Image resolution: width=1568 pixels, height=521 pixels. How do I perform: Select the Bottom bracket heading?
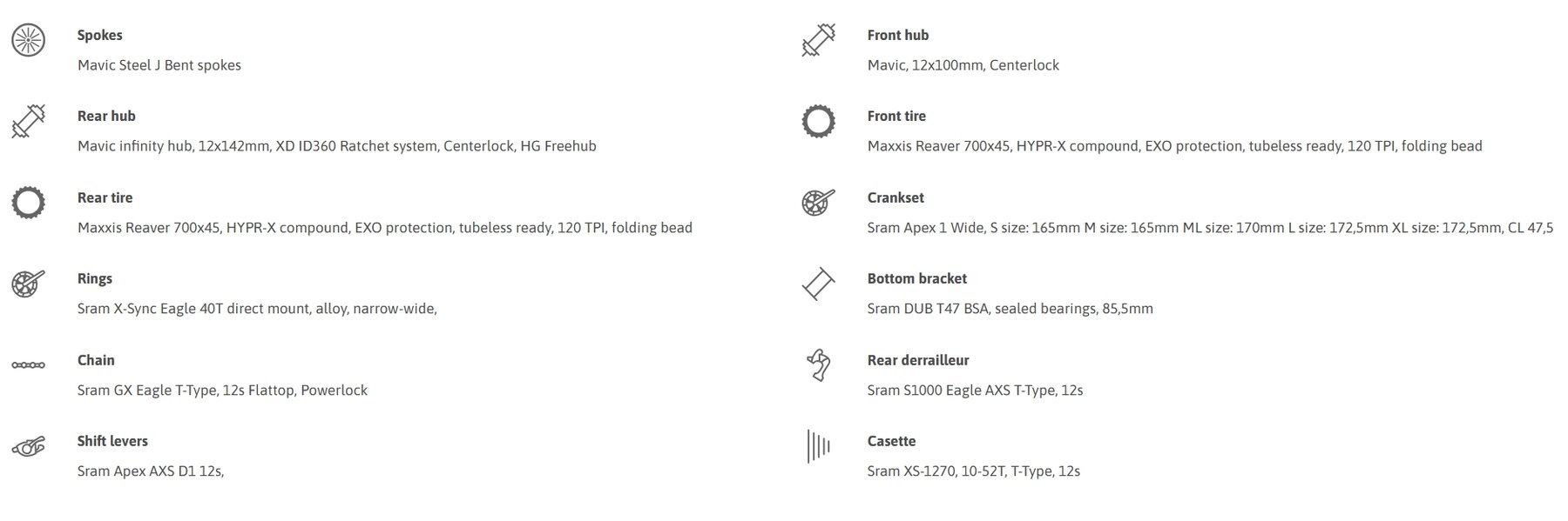[x=916, y=279]
